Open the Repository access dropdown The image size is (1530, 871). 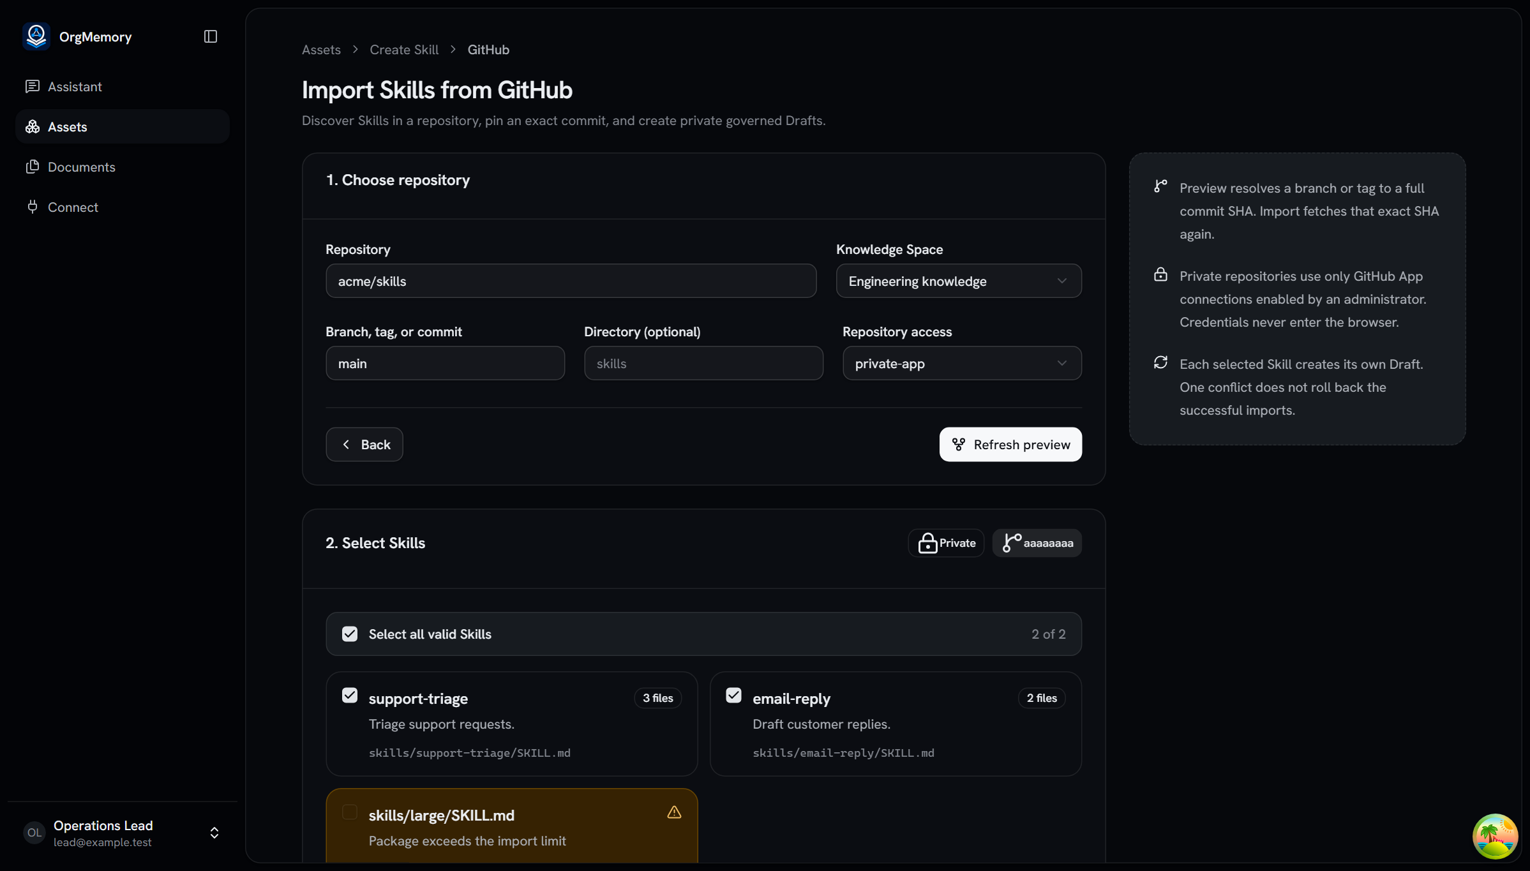pyautogui.click(x=962, y=363)
